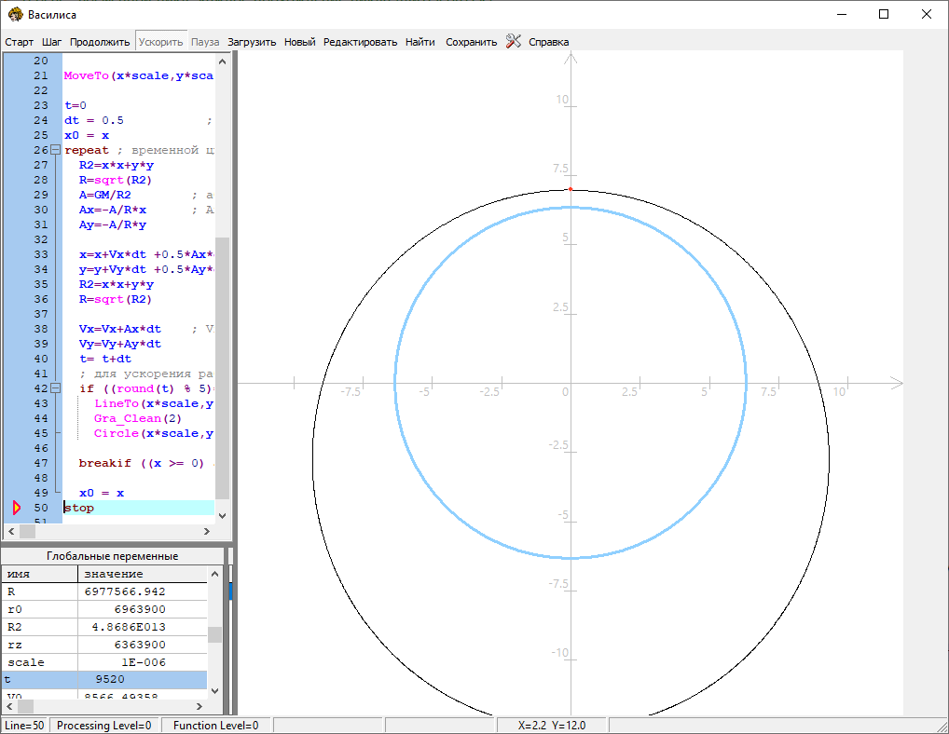Click the red execution arrow at line 50

click(16, 508)
